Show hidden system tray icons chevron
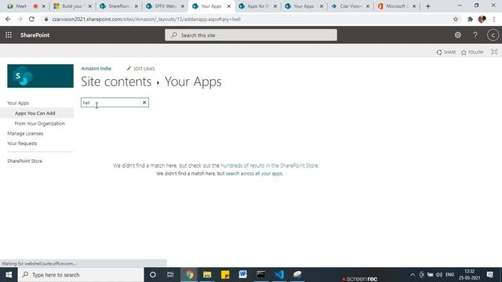Screen dimensions: 502x282 click(413, 275)
